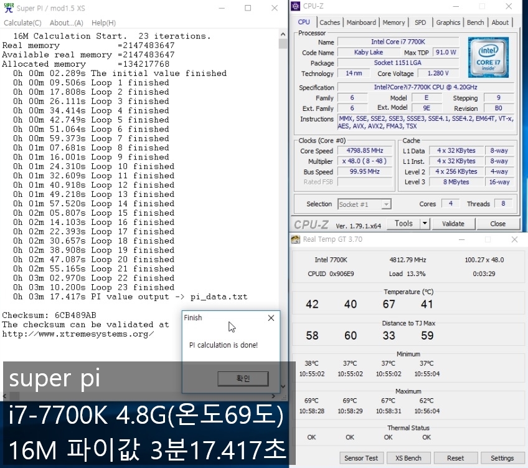528x468 pixels.
Task: Open the About...(A) menu in Super PI
Action: click(x=67, y=23)
